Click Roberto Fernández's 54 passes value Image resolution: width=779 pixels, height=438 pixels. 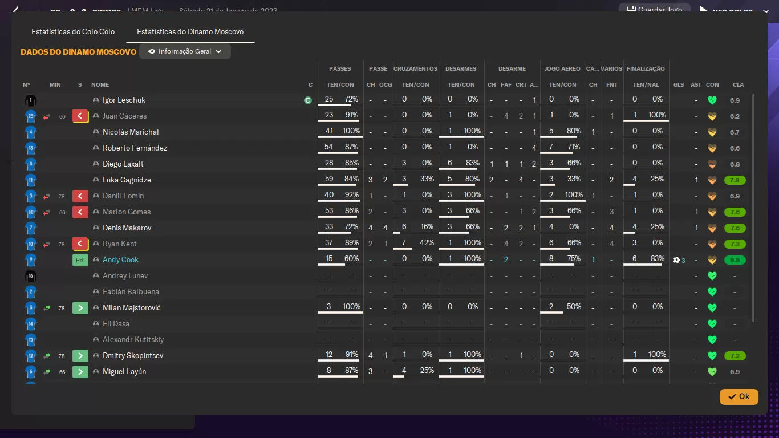coord(328,147)
